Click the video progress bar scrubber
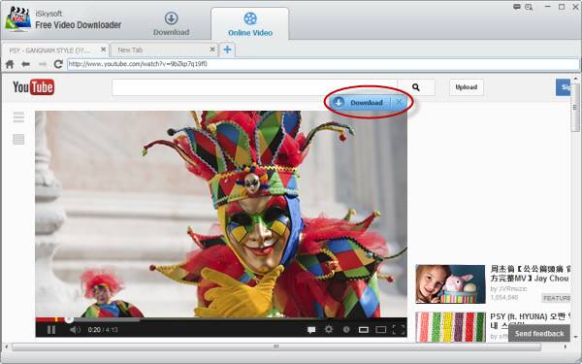Screen dimensions: 582x364 69,319
